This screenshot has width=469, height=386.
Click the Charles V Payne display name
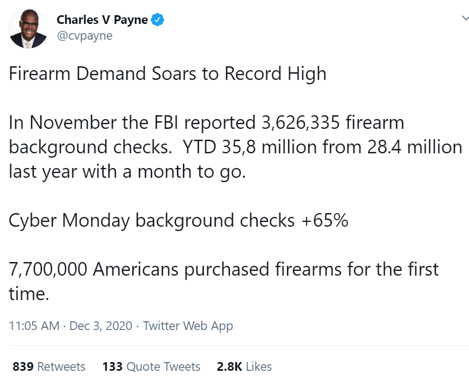point(102,21)
